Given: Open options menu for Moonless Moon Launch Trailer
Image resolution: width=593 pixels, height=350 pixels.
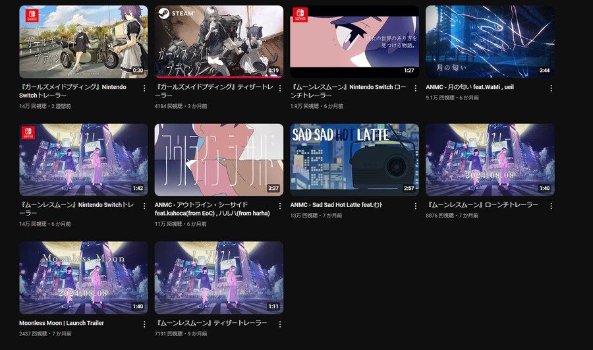Looking at the screenshot, I should (x=144, y=324).
